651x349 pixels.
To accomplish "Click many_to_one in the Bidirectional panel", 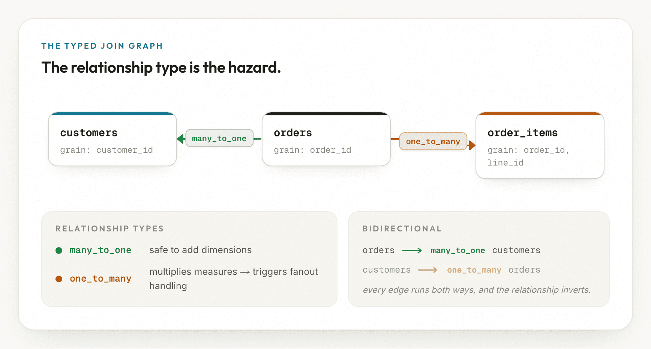I will pyautogui.click(x=458, y=251).
